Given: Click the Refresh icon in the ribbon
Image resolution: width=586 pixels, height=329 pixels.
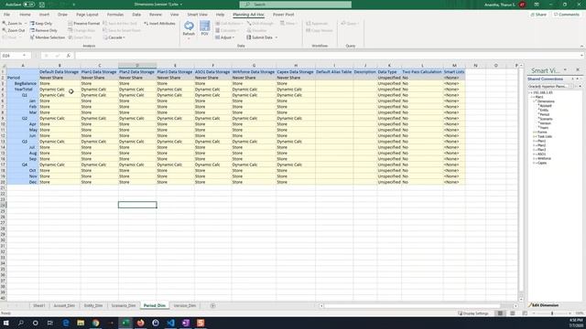Looking at the screenshot, I should click(189, 26).
